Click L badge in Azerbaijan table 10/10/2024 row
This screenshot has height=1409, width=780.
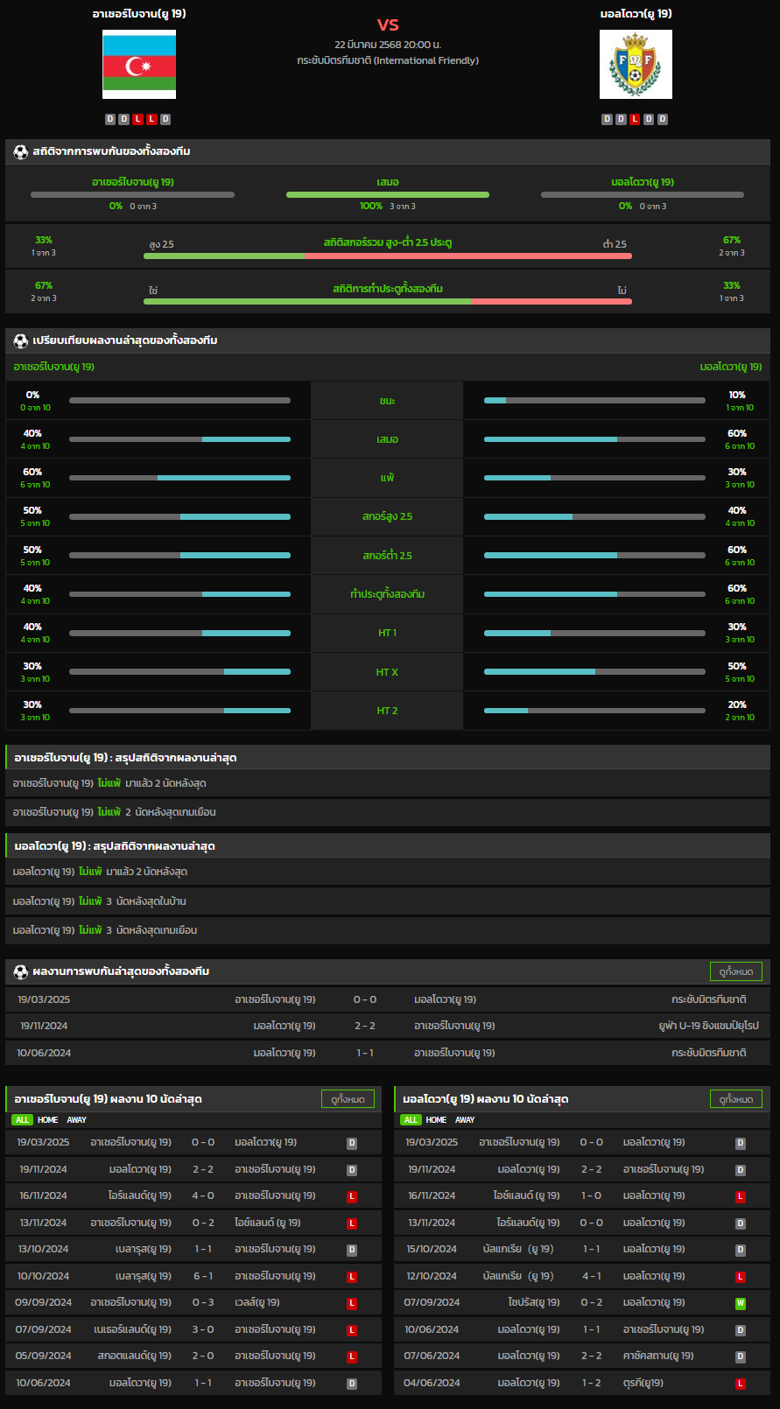[x=352, y=1277]
